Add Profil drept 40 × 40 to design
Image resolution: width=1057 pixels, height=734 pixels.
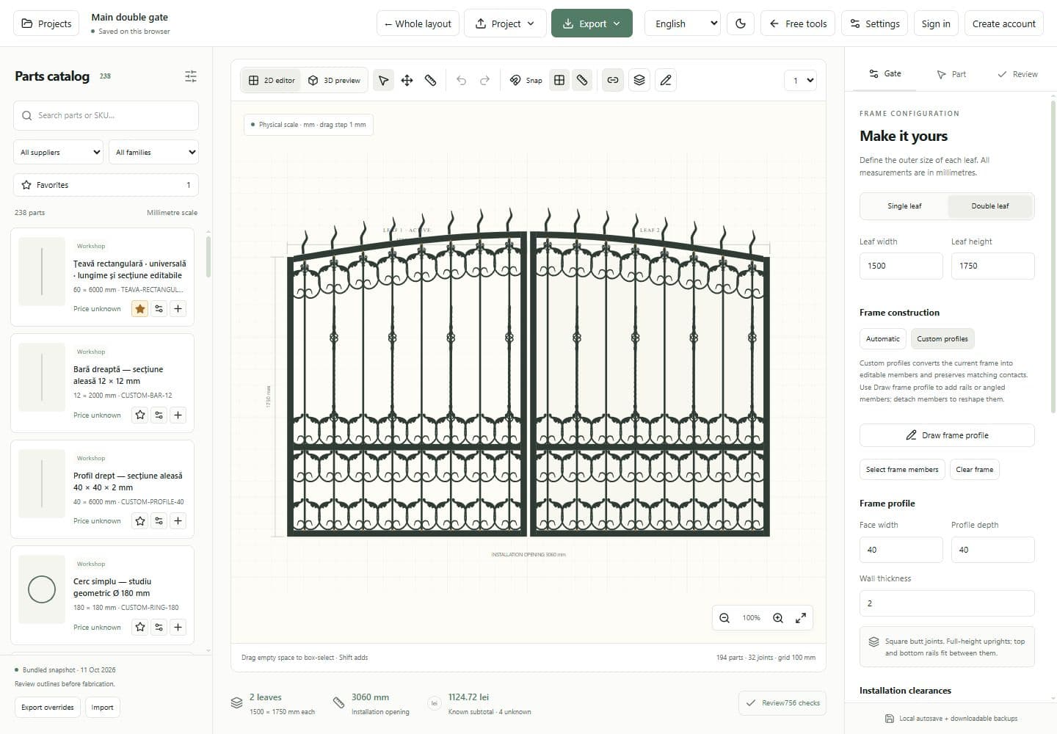click(178, 521)
